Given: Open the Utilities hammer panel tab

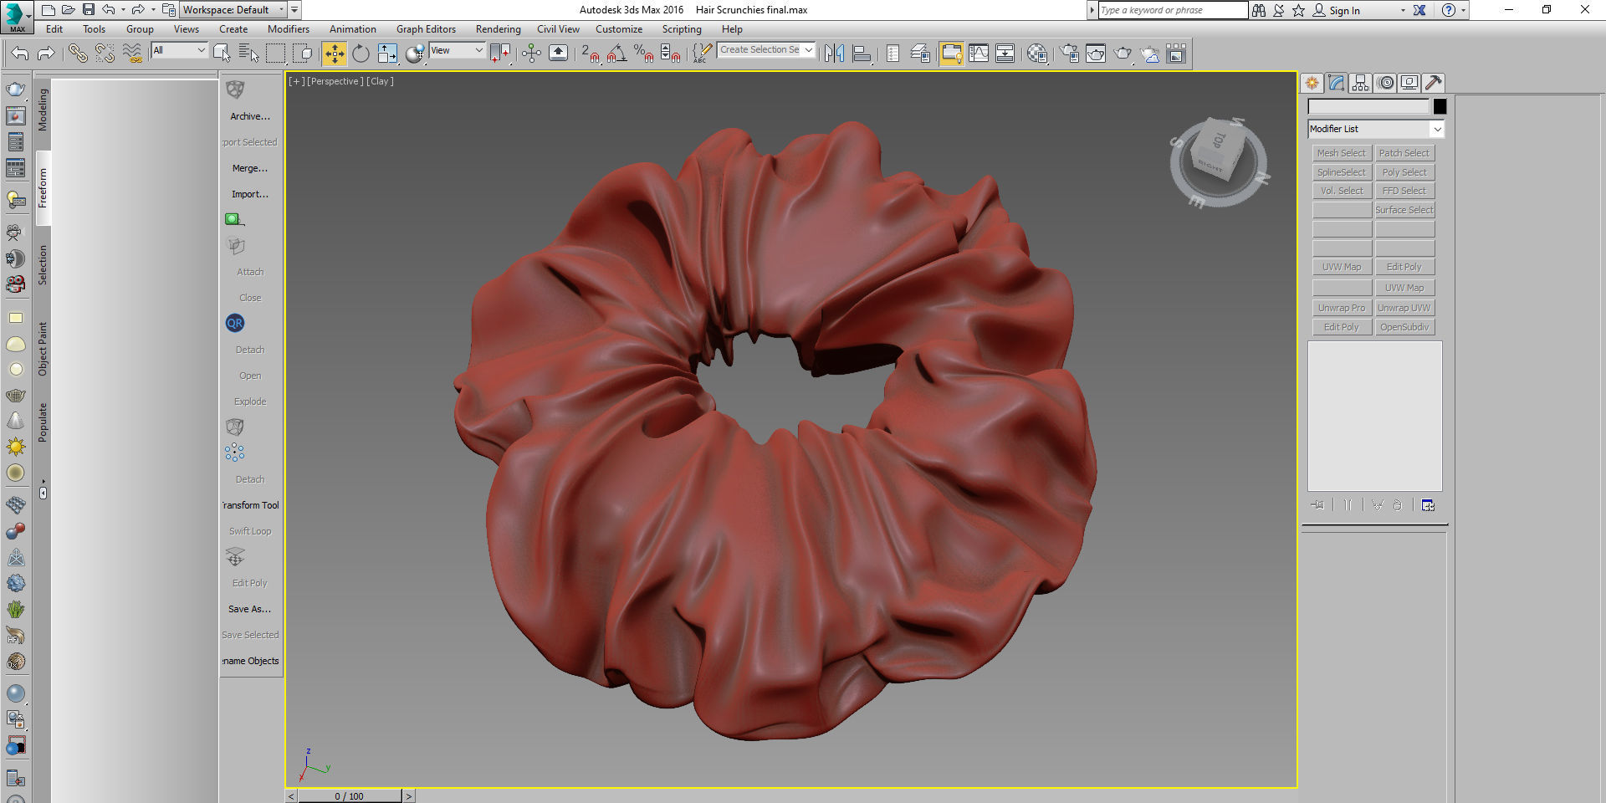Looking at the screenshot, I should point(1434,83).
